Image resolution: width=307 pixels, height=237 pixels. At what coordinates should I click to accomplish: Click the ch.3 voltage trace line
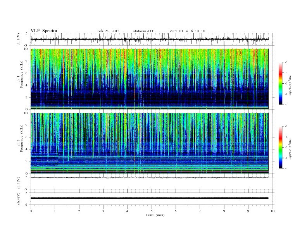tap(149, 178)
